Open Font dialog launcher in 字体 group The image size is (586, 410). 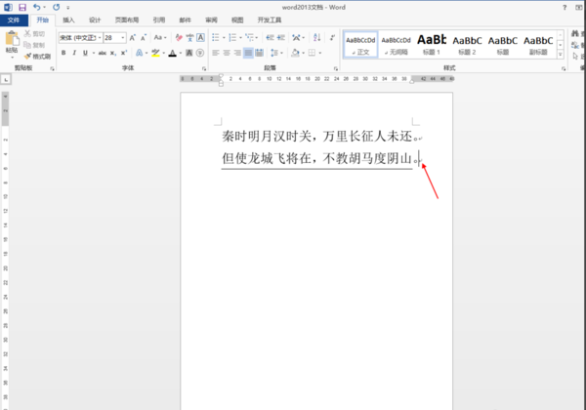pos(204,68)
